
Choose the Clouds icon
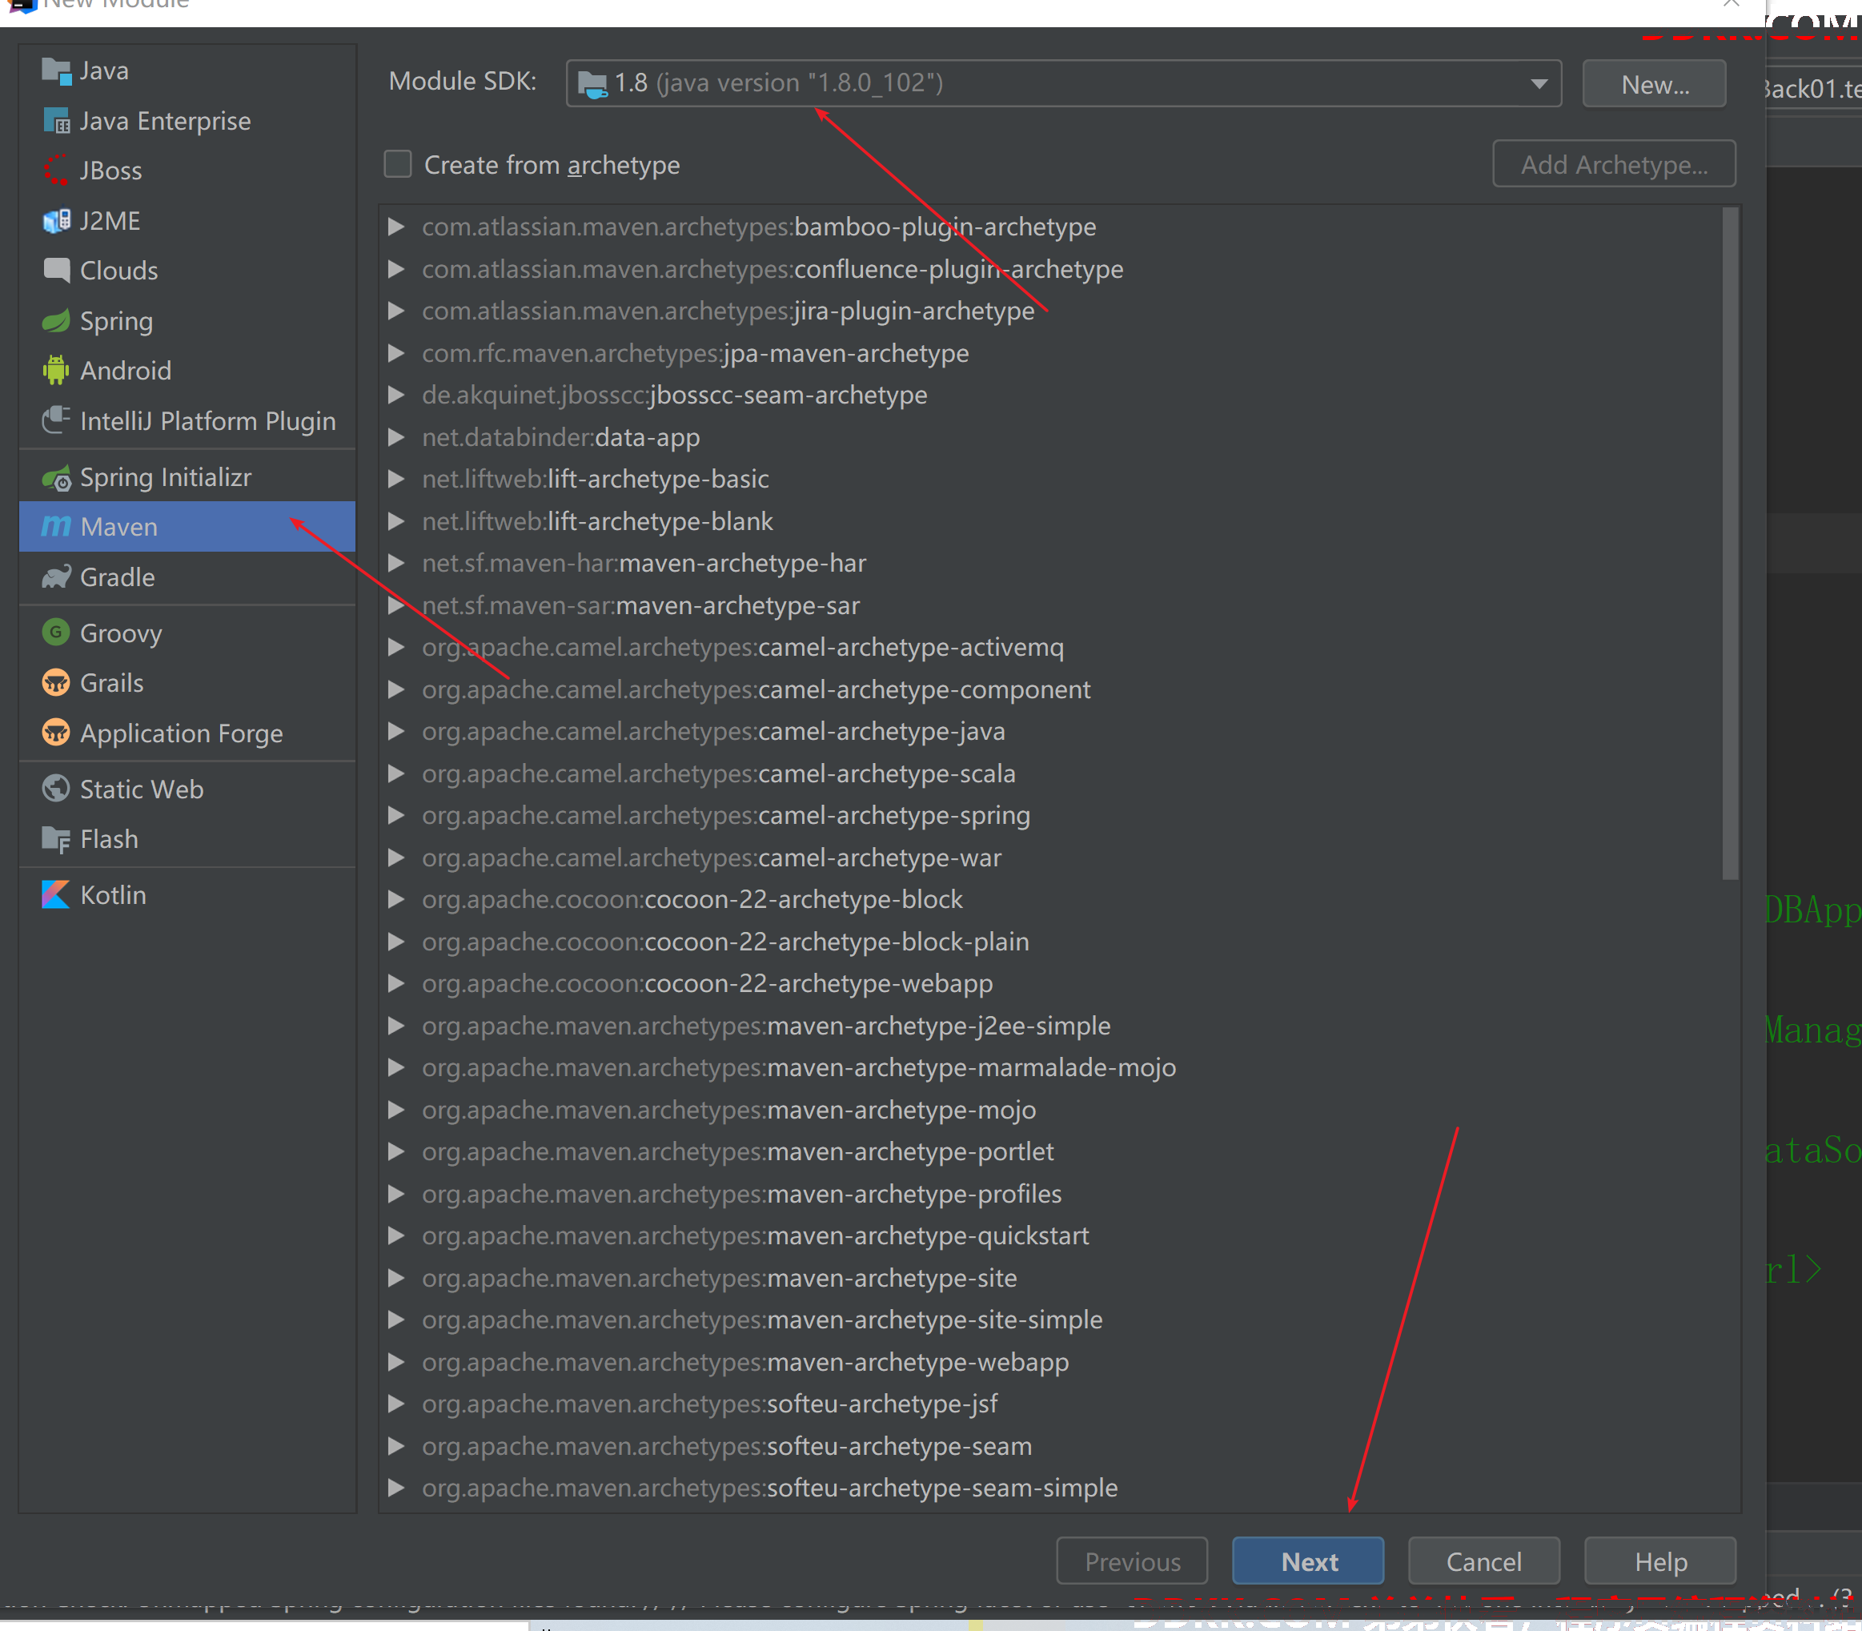pyautogui.click(x=56, y=271)
